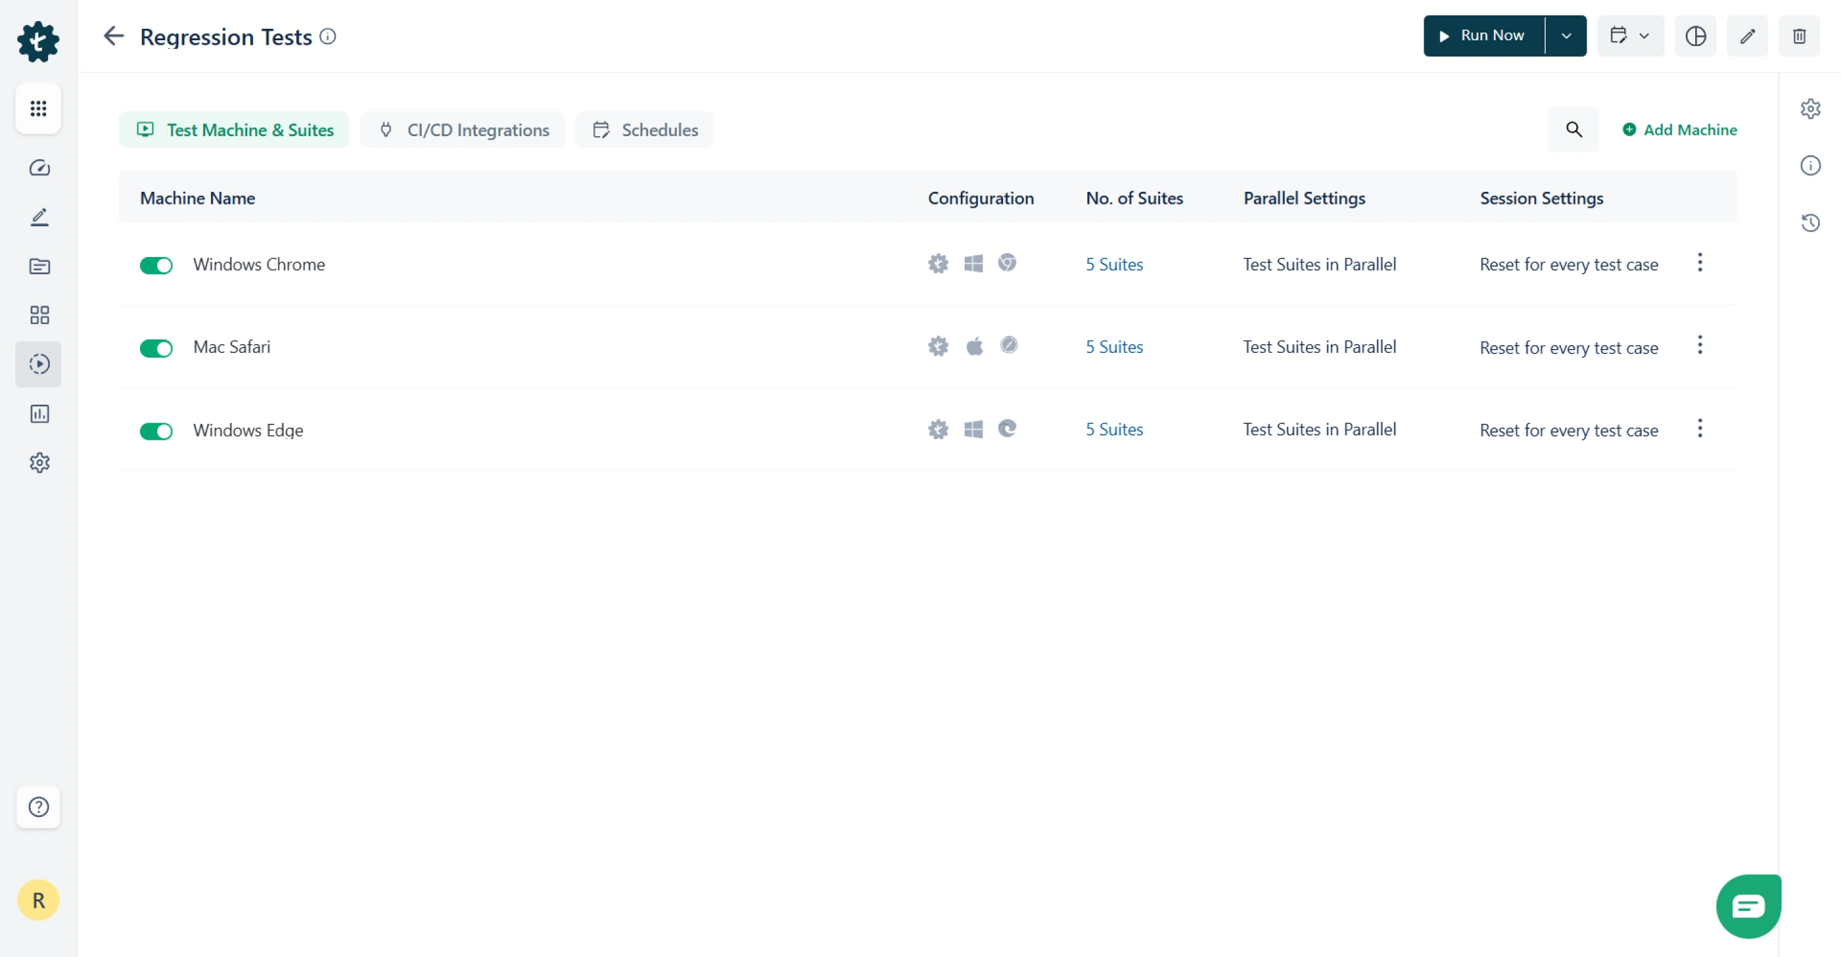
Task: Open 5 Suites link for Mac Safari
Action: [1114, 346]
